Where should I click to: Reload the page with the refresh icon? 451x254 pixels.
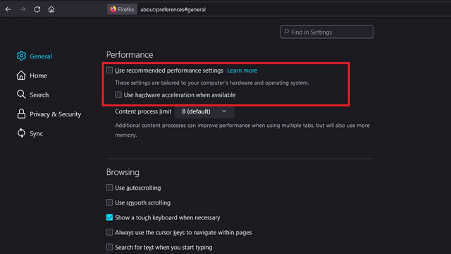coord(37,9)
